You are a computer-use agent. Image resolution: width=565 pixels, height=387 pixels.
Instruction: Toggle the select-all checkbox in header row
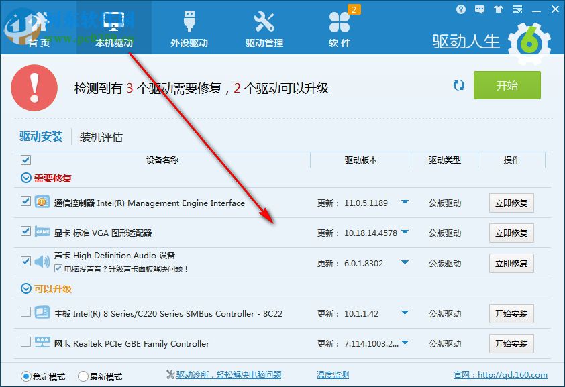[x=25, y=160]
